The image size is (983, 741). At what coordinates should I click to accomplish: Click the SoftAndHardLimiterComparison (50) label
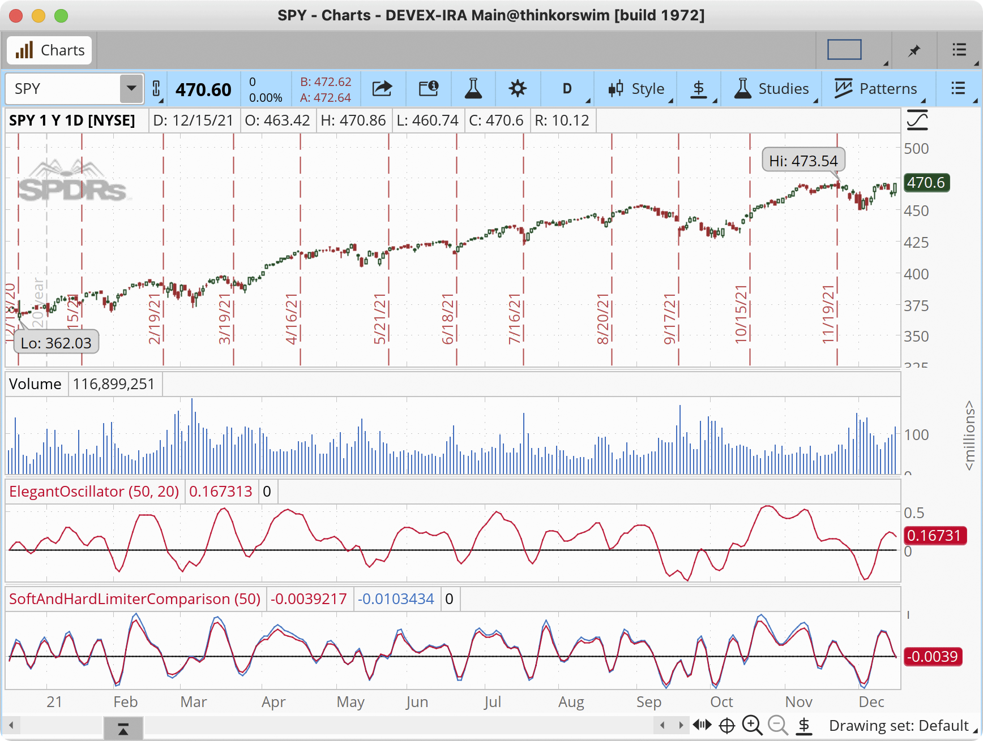(x=135, y=599)
